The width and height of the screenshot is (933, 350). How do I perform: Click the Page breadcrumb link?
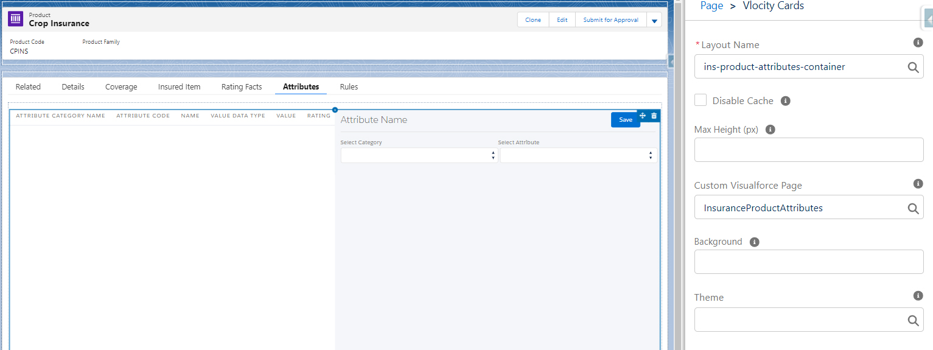(711, 5)
